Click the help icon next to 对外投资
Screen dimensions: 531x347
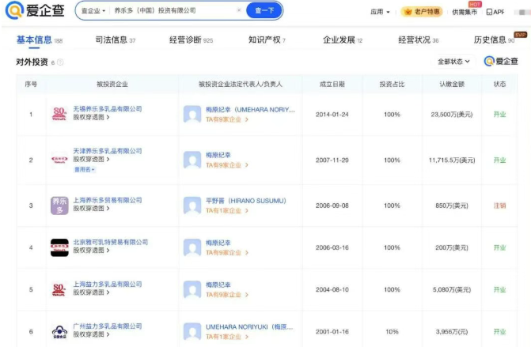[x=60, y=62]
